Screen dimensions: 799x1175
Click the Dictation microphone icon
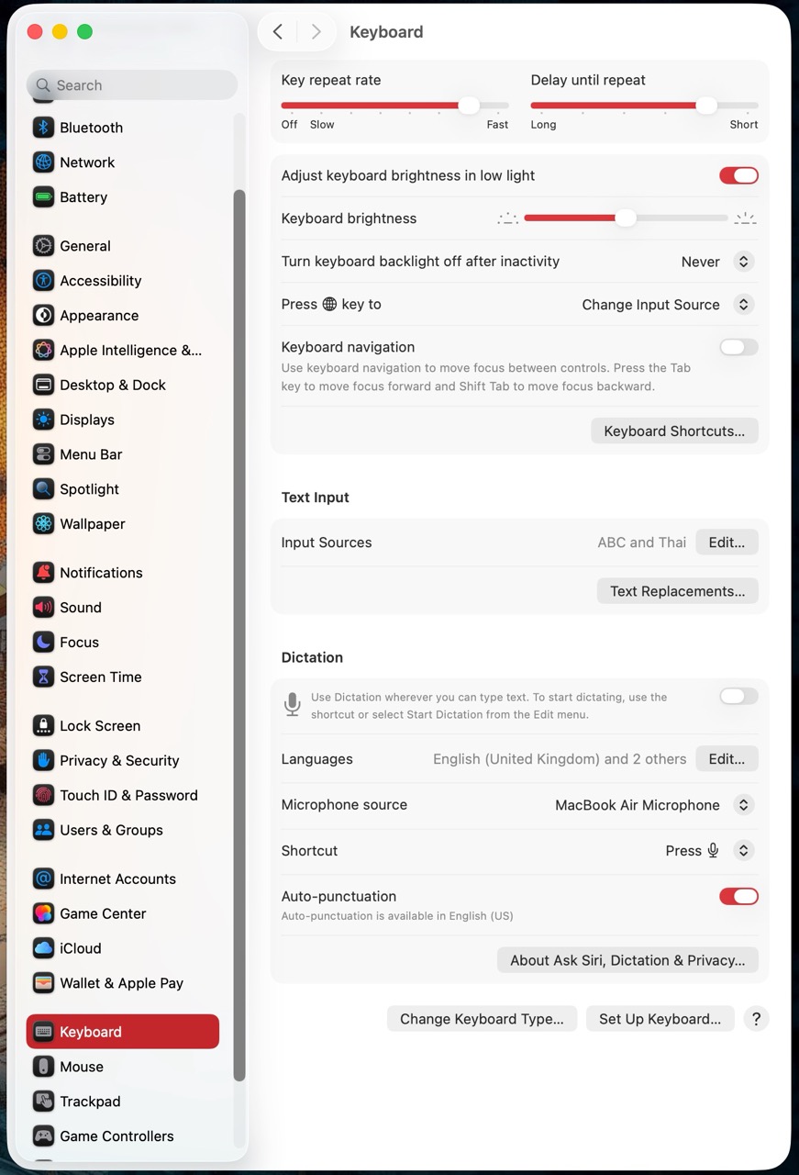coord(292,705)
